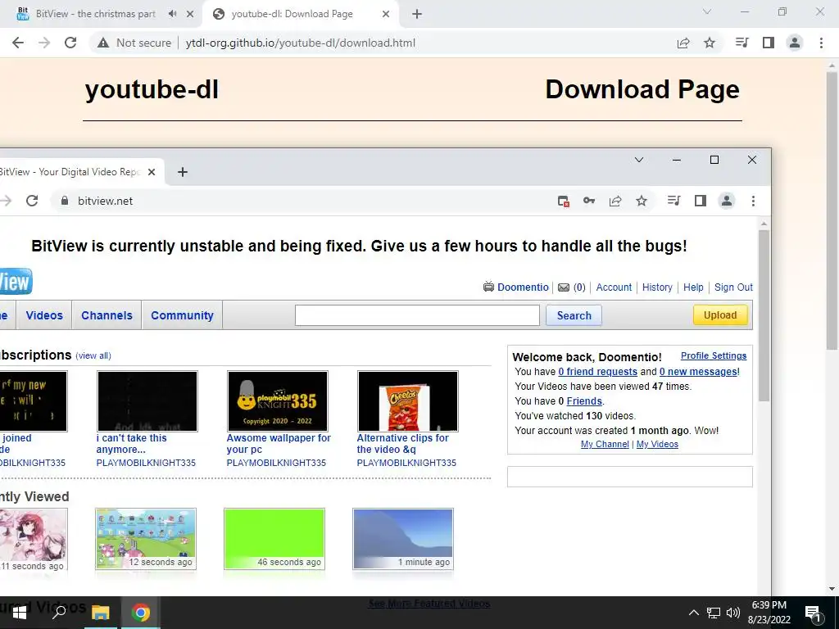View all subscriptions

tap(93, 355)
